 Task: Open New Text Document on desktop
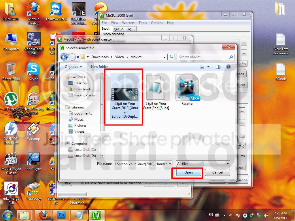281,44
